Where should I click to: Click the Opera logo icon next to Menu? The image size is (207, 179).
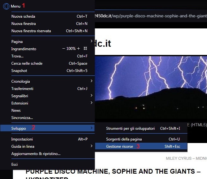[6, 6]
